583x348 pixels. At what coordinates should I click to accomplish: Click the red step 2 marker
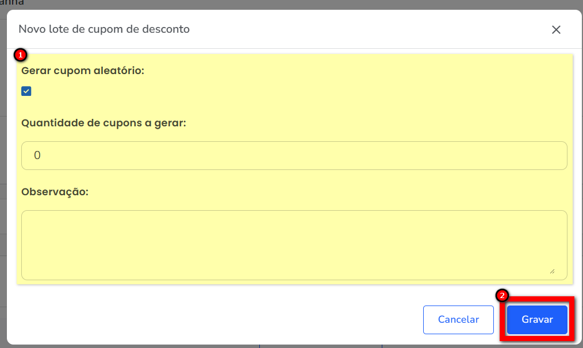coord(503,296)
